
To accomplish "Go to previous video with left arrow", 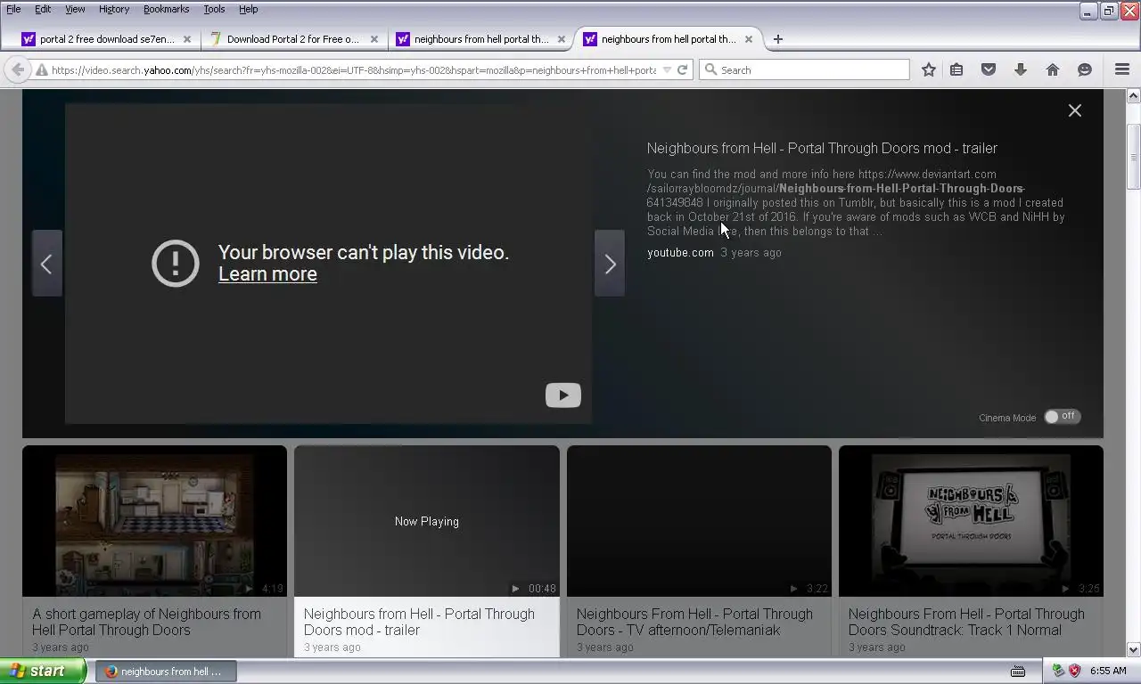I will click(46, 264).
